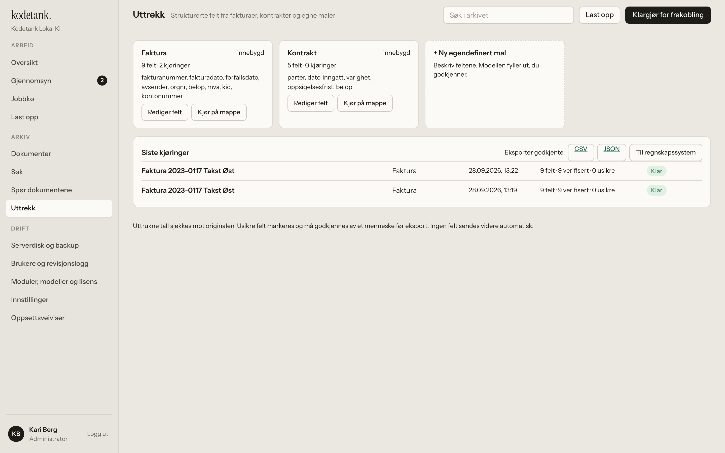
Task: Click Til regnskapssystem button
Action: pyautogui.click(x=666, y=153)
